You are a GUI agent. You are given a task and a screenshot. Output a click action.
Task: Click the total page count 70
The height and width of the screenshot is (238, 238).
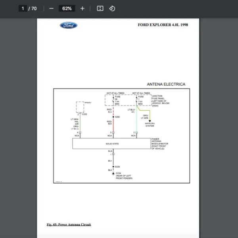[34, 8]
